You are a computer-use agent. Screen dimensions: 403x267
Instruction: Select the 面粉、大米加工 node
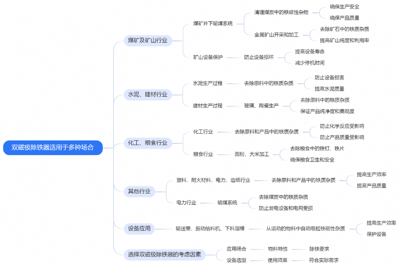pyautogui.click(x=252, y=154)
